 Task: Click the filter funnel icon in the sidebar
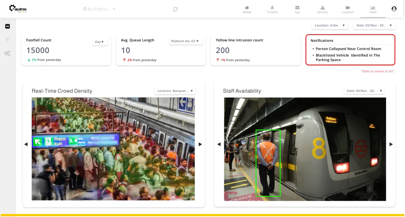pos(8,40)
